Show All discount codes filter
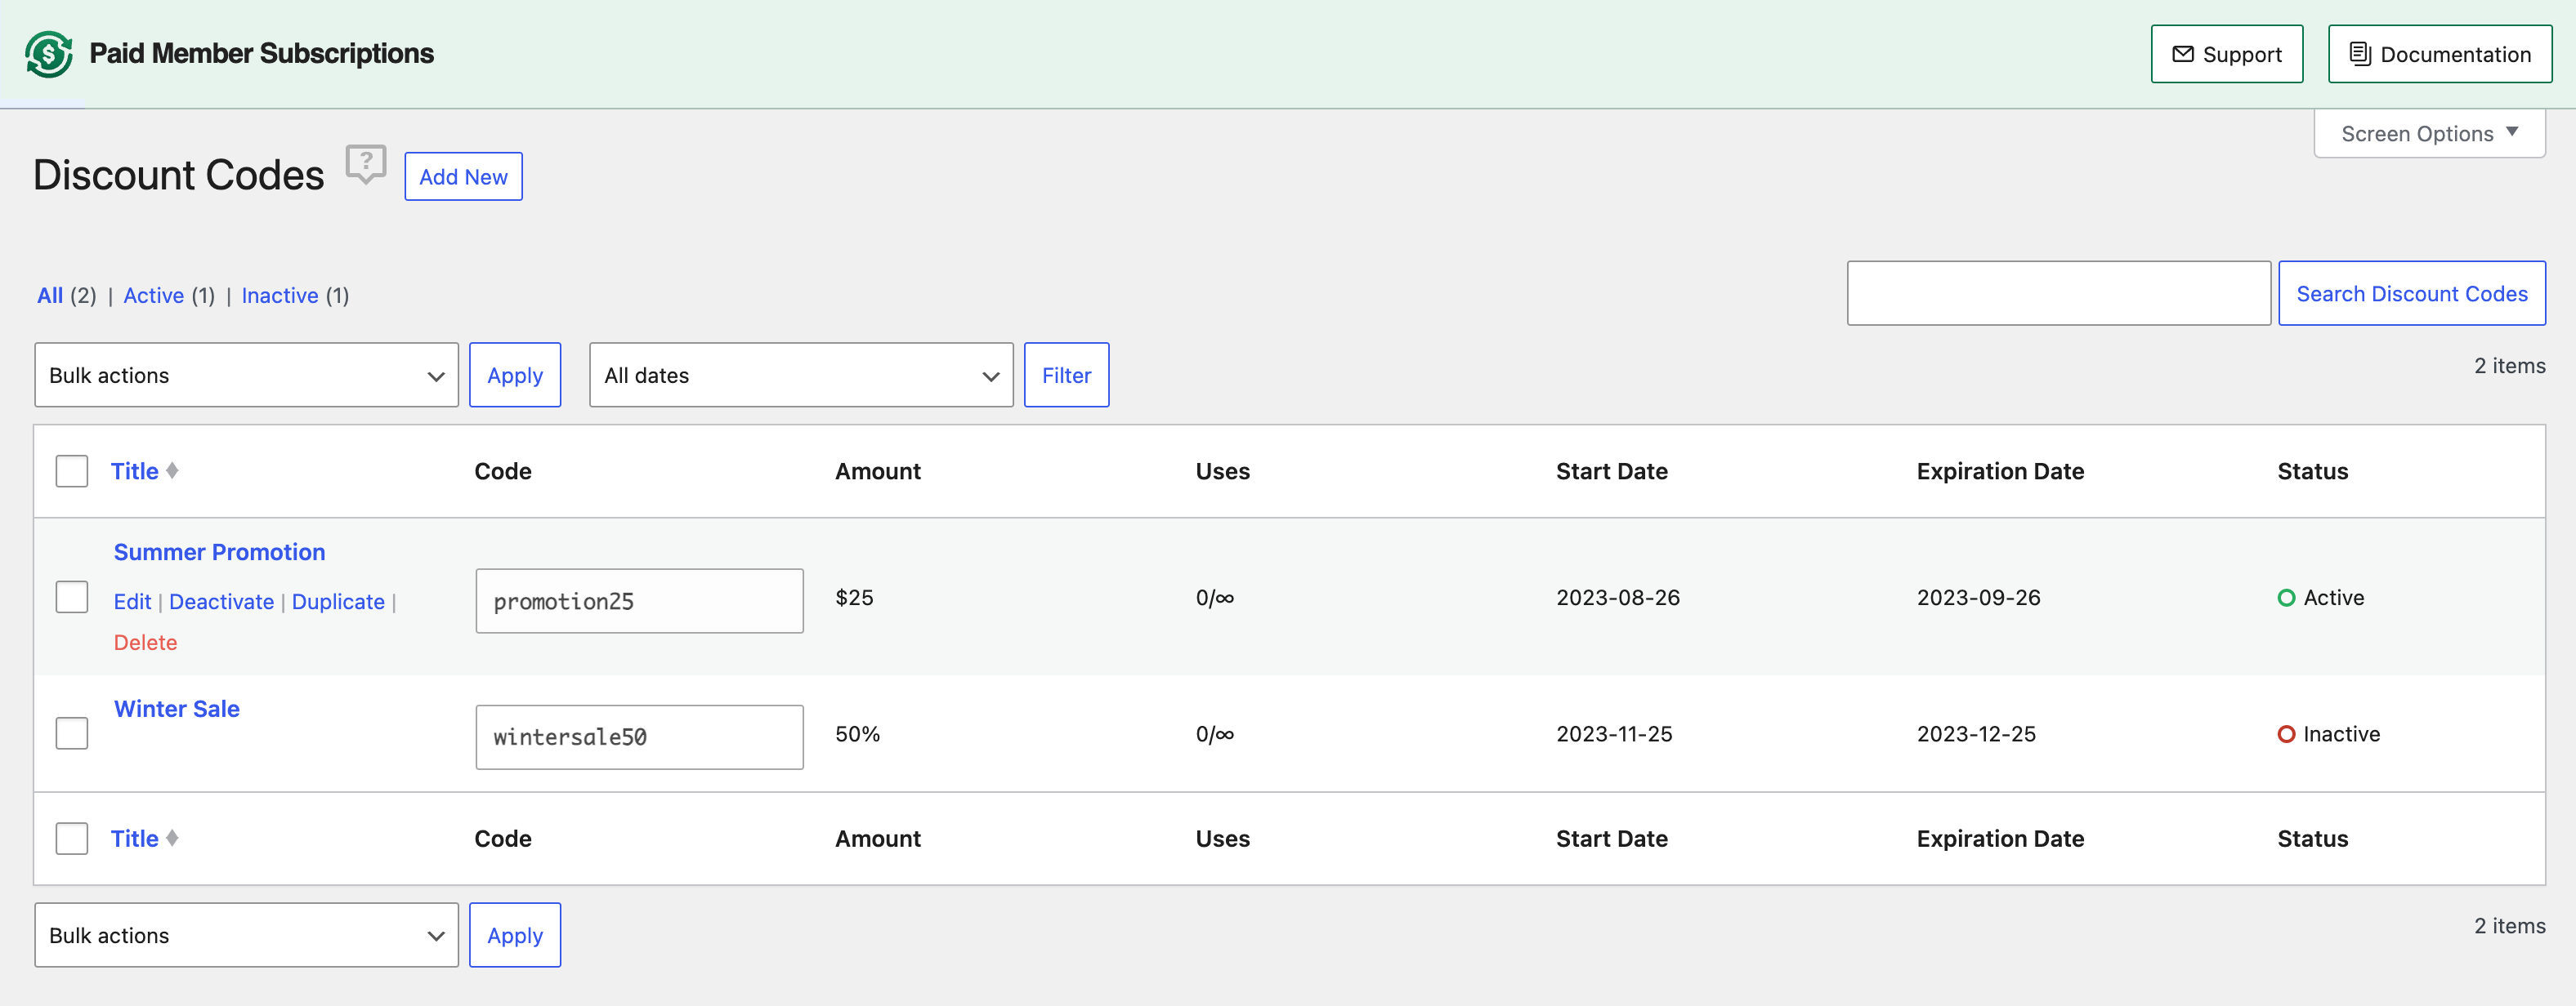Image resolution: width=2576 pixels, height=1006 pixels. [x=50, y=296]
